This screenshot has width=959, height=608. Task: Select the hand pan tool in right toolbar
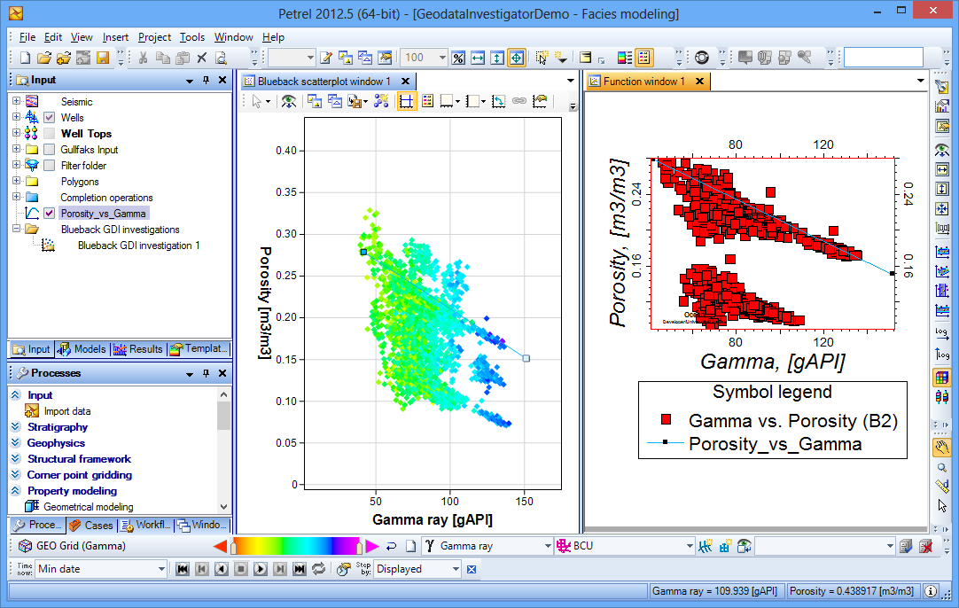pyautogui.click(x=942, y=448)
